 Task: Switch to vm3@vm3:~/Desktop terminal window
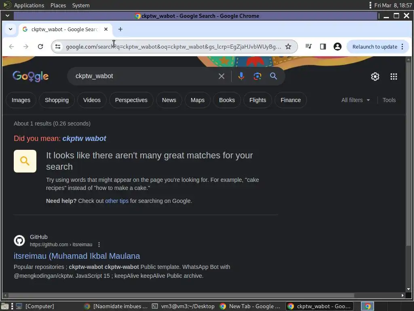click(184, 306)
